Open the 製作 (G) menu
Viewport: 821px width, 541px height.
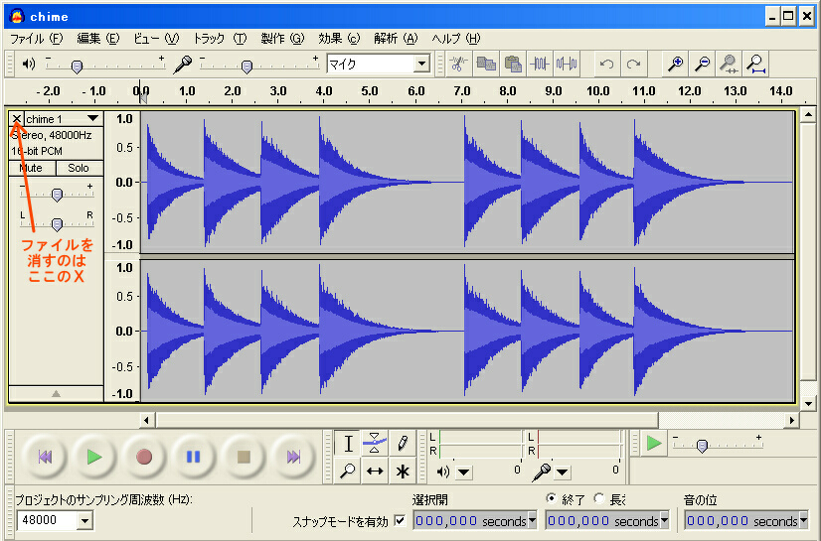(282, 39)
